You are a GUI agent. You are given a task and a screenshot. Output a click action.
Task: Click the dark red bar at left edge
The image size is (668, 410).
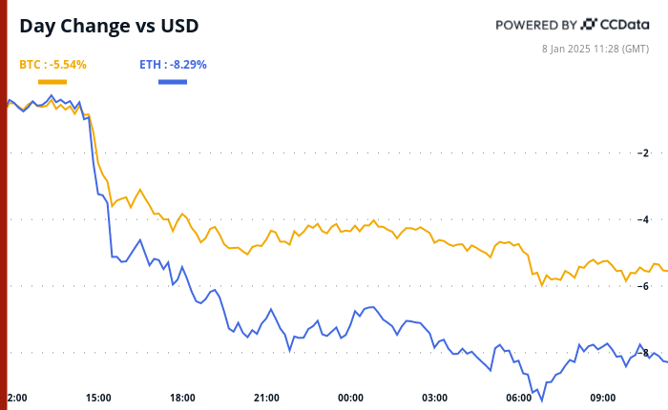pyautogui.click(x=4, y=205)
